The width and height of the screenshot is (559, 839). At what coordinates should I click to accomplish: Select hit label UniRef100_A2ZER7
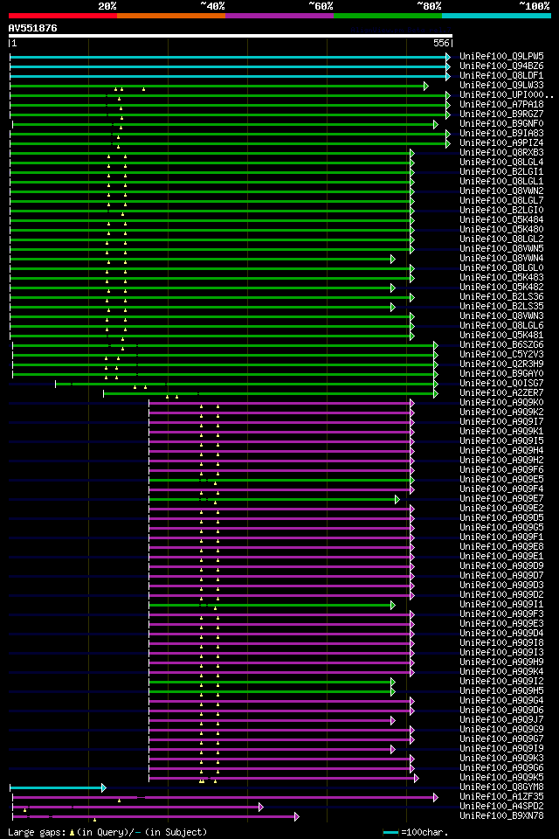501,393
